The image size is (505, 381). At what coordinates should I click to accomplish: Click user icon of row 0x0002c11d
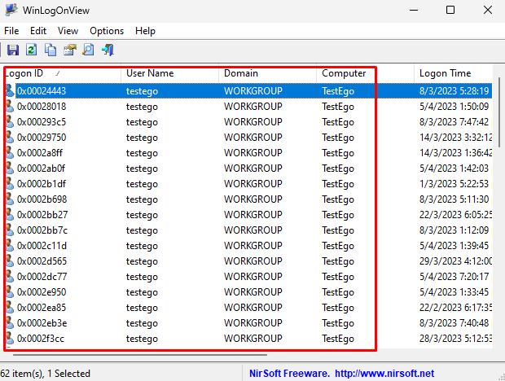click(x=10, y=246)
